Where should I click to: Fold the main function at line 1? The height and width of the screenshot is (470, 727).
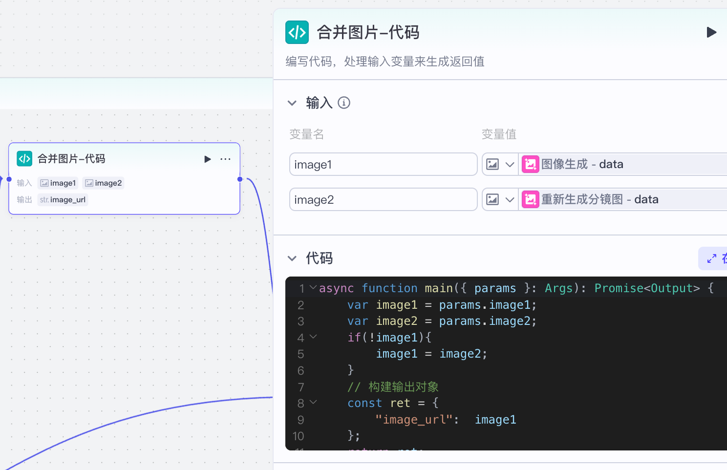click(x=313, y=287)
